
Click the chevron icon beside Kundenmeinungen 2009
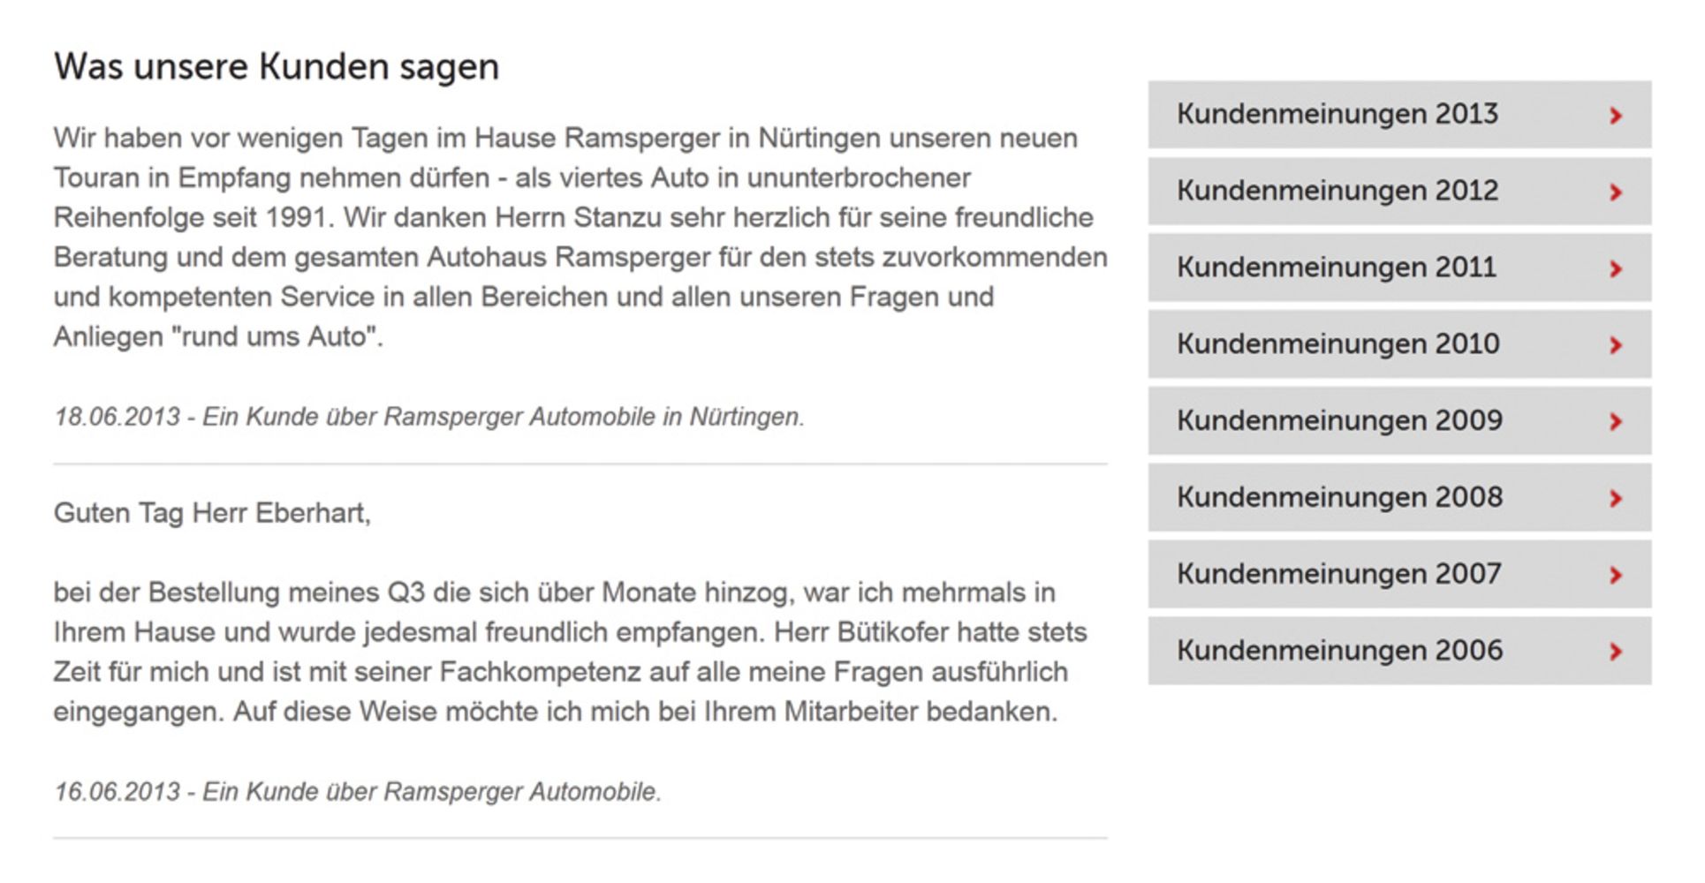pyautogui.click(x=1616, y=422)
